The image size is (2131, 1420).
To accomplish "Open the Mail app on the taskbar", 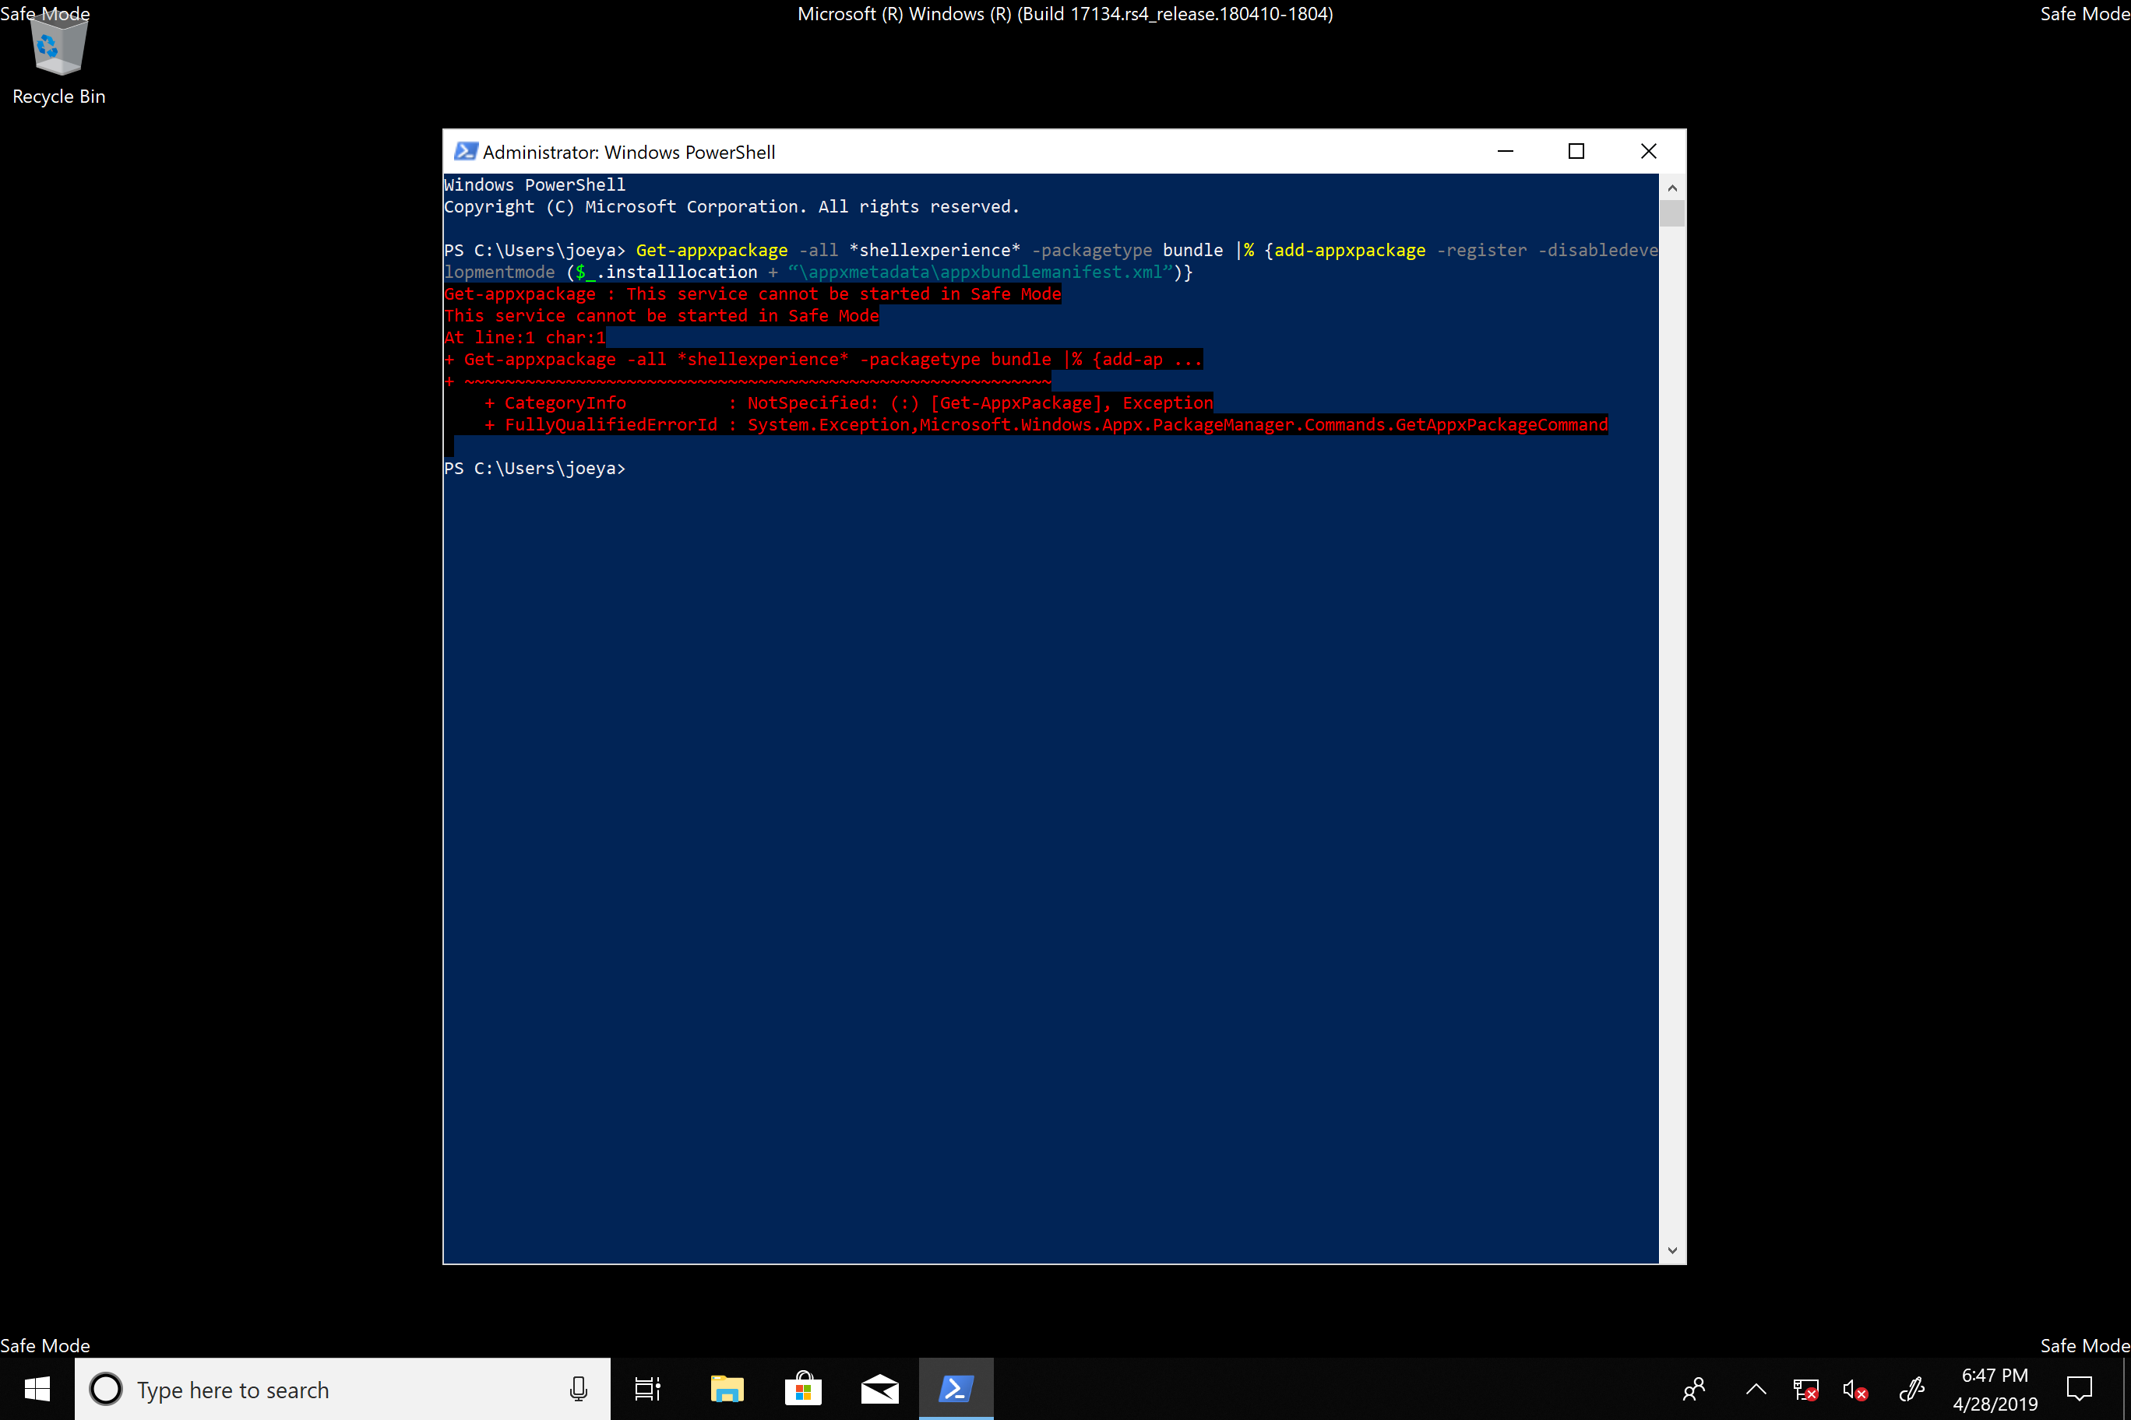I will pos(879,1388).
